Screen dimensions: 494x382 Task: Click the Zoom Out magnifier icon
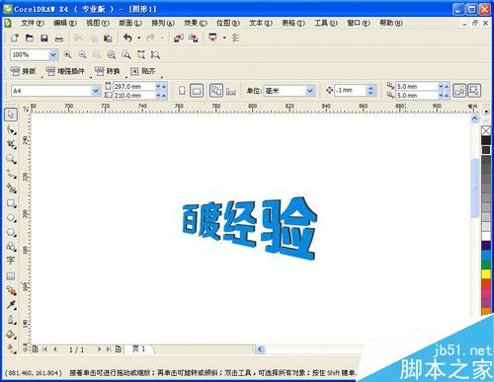pyautogui.click(x=82, y=54)
